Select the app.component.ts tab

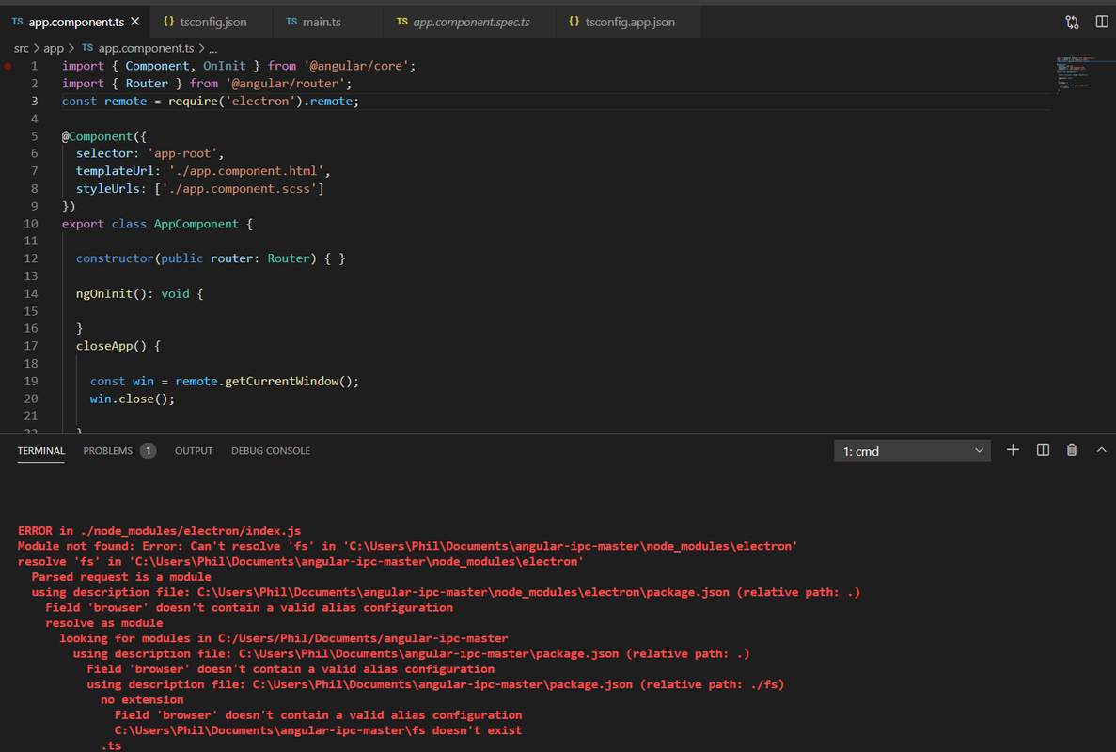tap(74, 22)
